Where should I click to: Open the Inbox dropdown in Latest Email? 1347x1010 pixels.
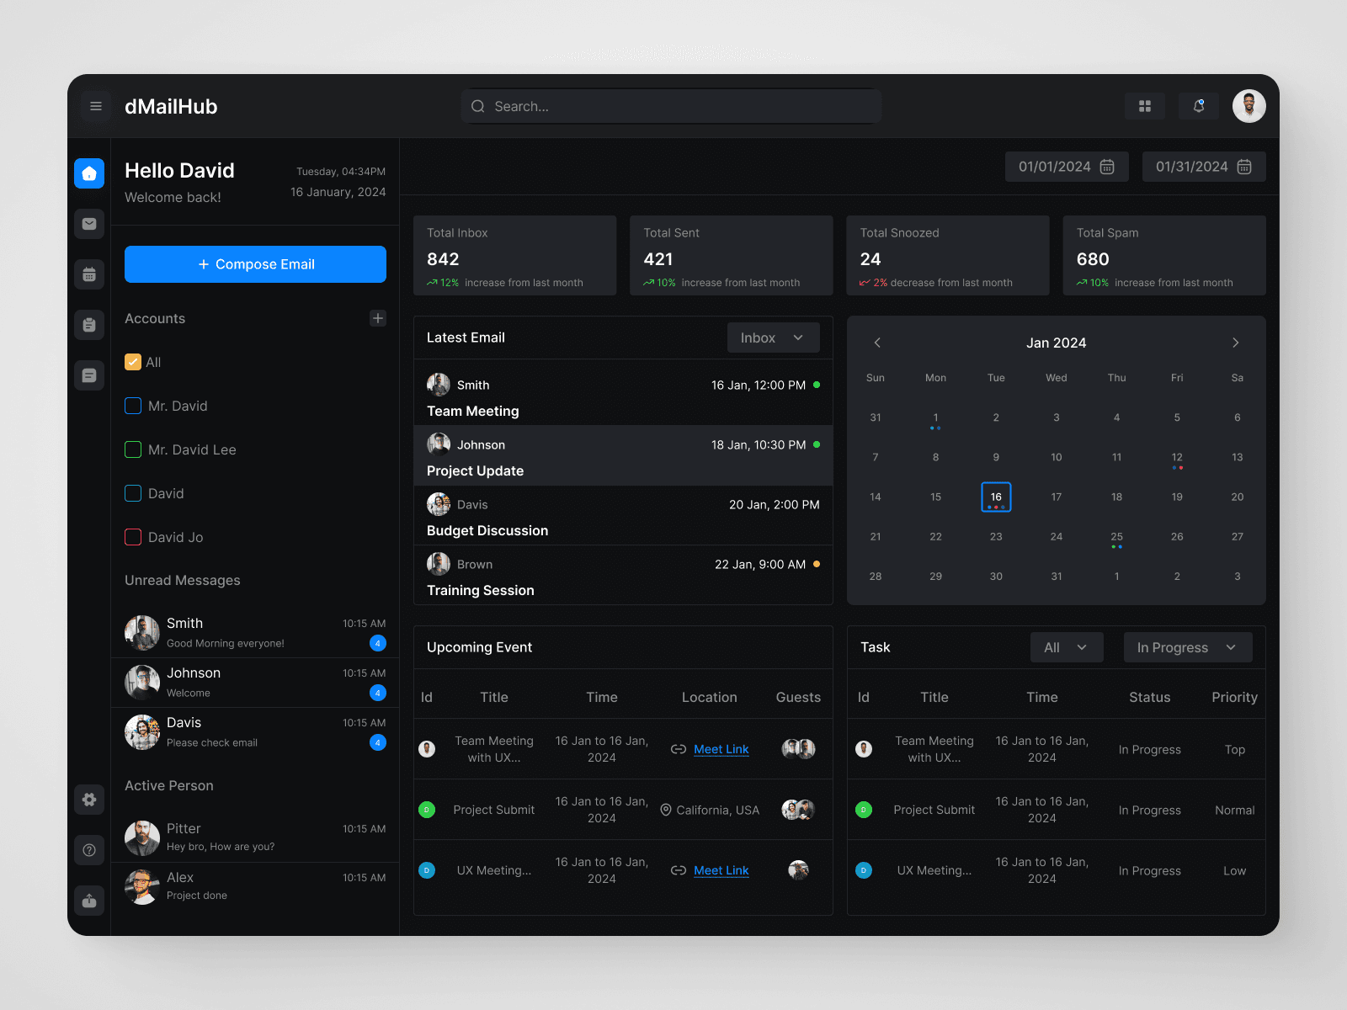tap(774, 338)
